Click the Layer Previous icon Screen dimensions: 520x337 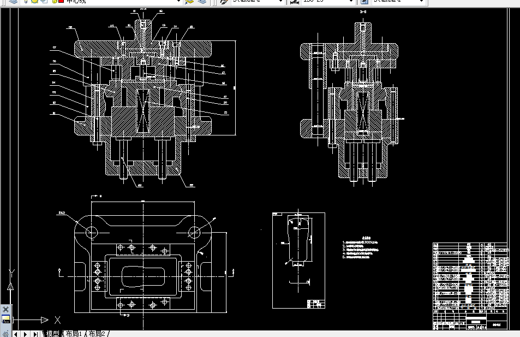202,1
